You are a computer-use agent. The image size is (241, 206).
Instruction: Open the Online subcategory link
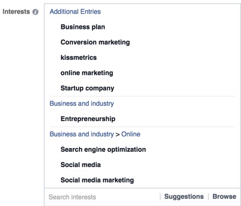point(131,134)
